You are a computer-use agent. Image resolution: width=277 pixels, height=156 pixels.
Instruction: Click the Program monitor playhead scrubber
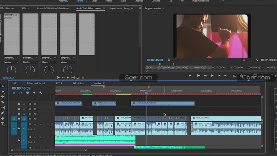coord(172,68)
